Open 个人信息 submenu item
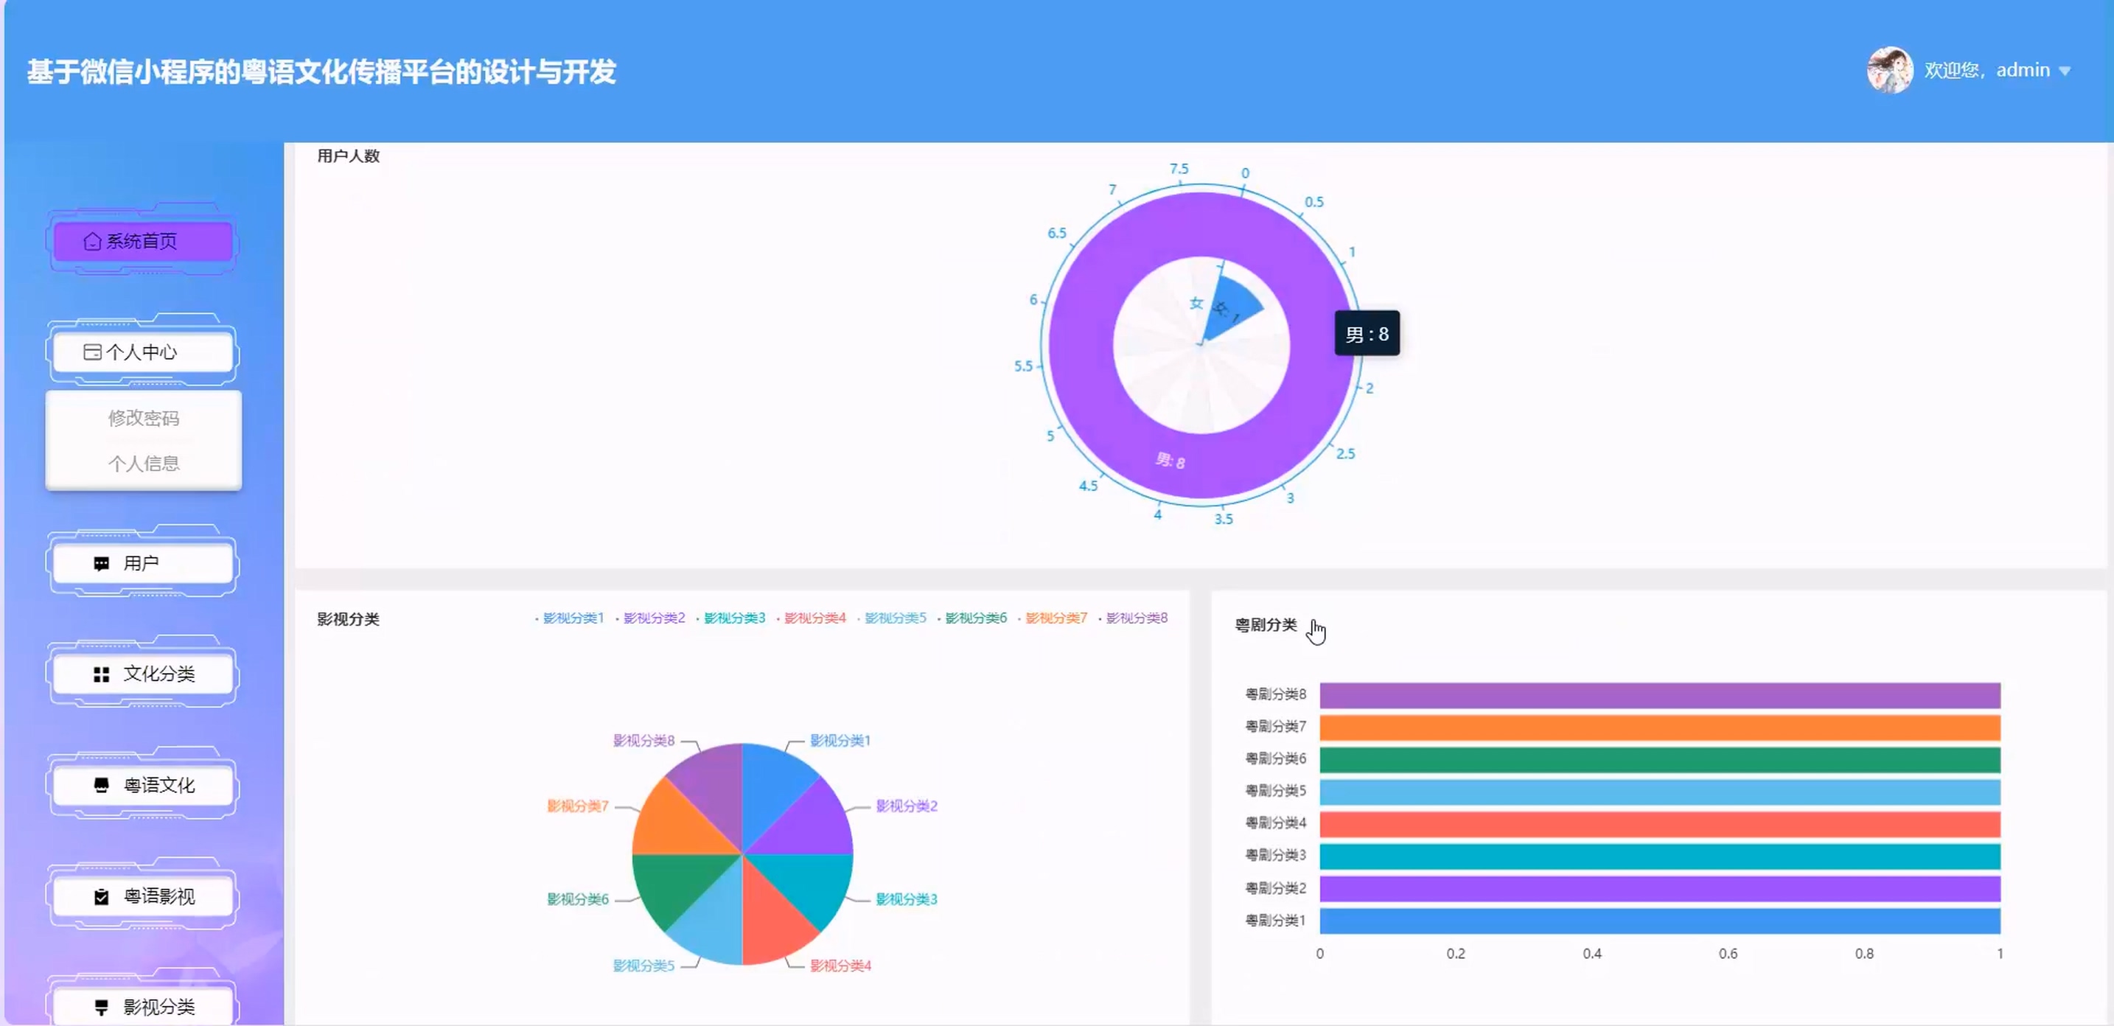 (x=144, y=464)
